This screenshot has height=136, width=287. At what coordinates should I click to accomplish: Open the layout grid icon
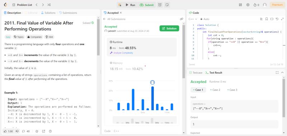point(240,5)
